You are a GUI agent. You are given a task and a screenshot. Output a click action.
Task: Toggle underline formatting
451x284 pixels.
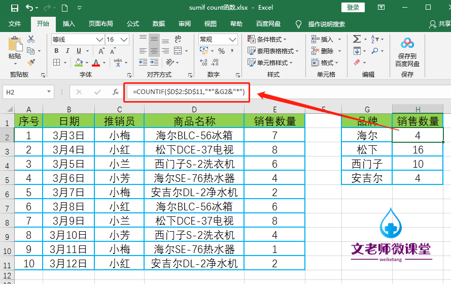coord(79,51)
